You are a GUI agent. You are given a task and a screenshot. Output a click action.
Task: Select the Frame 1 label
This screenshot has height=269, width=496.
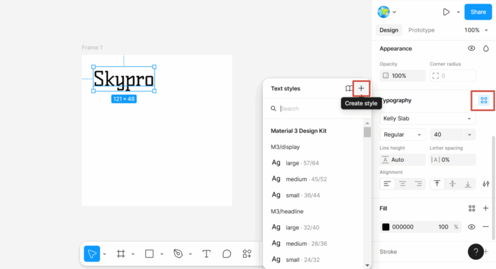(x=92, y=47)
